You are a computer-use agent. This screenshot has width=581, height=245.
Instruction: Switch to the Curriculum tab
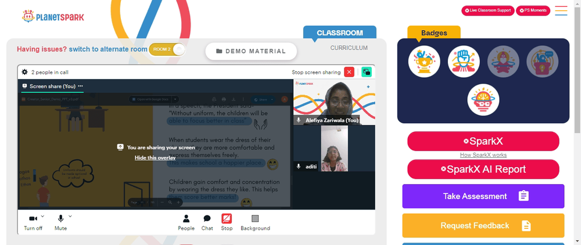349,48
